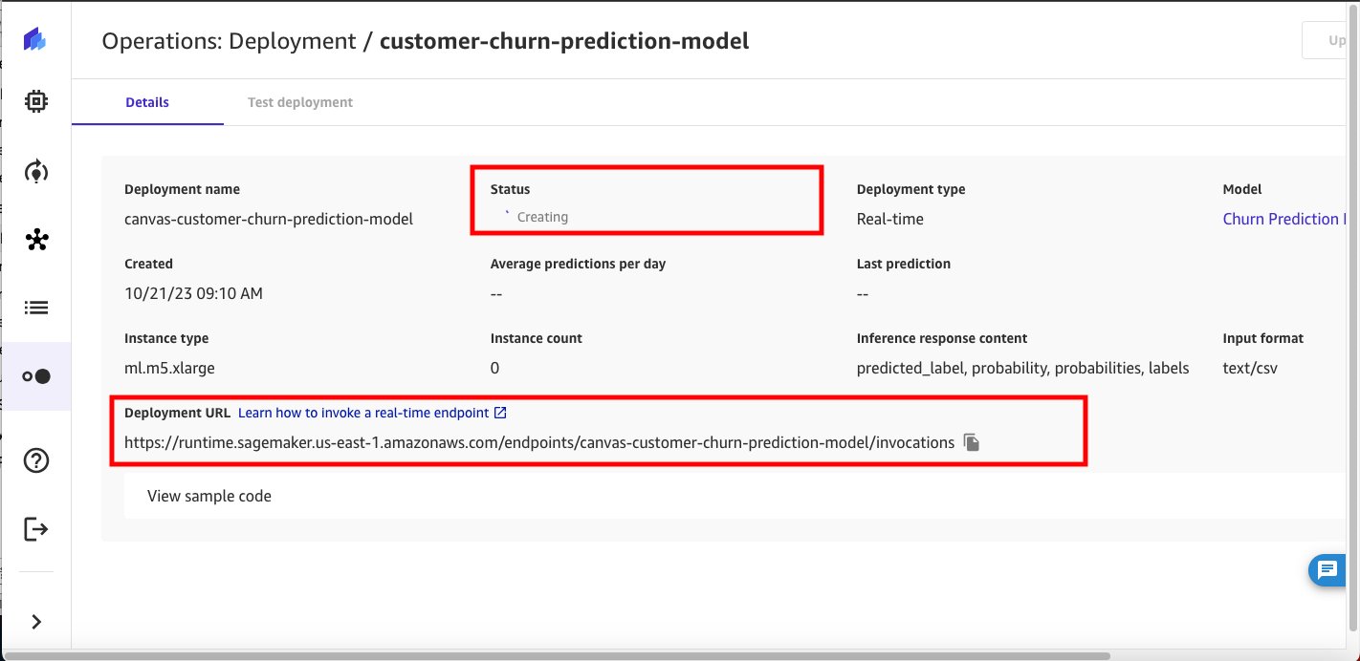
Task: Click the predicted_label, probability inference response value
Action: pyautogui.click(x=1023, y=368)
